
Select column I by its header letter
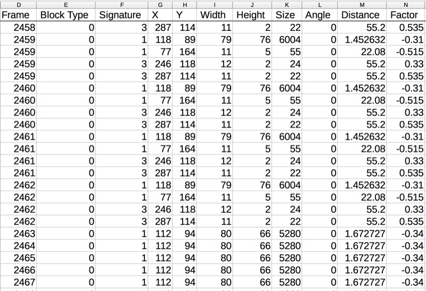[x=215, y=5]
